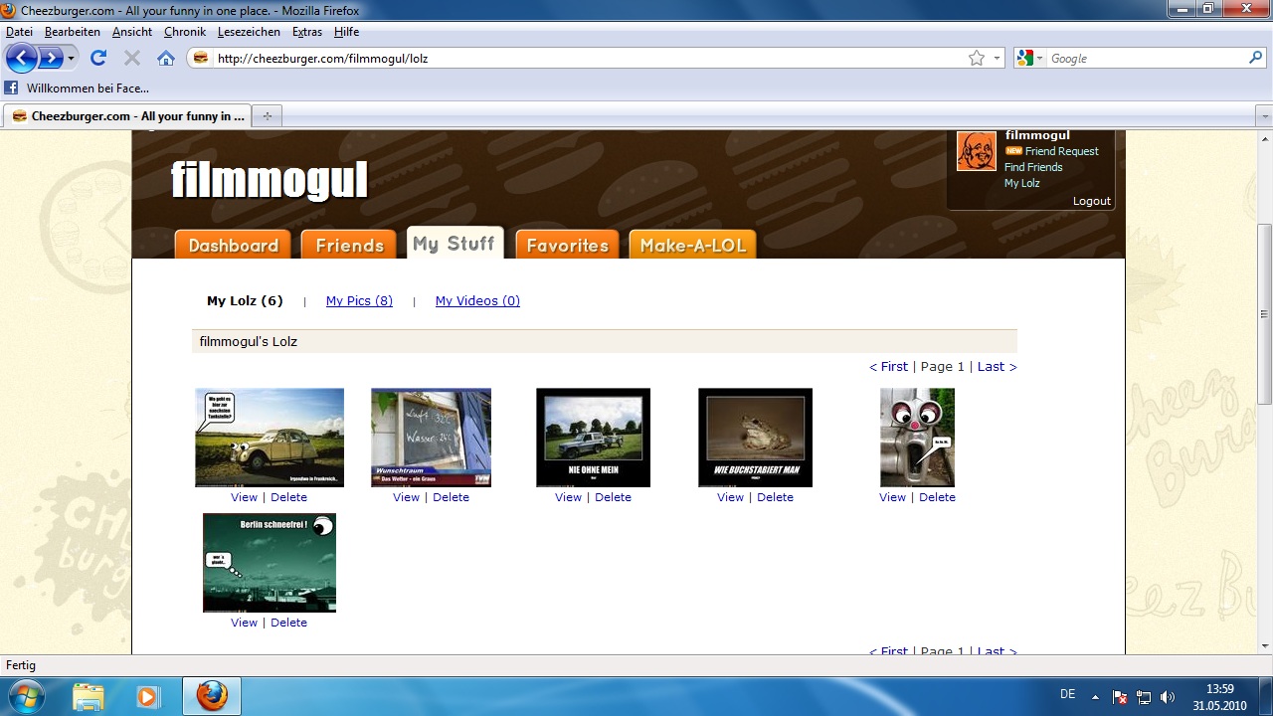
Task: Select the Cheezburger.com browser tab
Action: click(x=127, y=116)
